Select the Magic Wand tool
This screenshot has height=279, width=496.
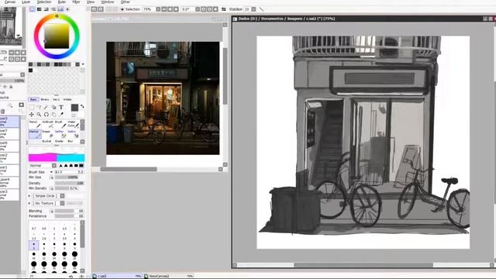point(46,107)
